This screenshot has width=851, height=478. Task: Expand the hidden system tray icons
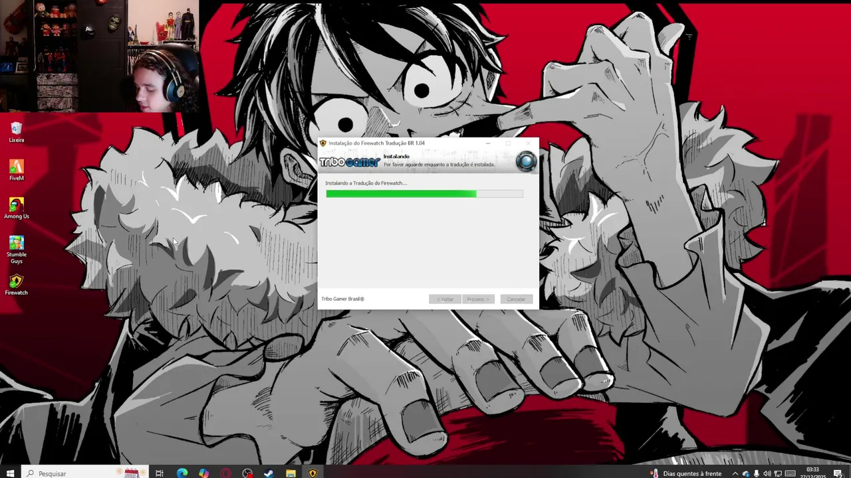coord(735,473)
